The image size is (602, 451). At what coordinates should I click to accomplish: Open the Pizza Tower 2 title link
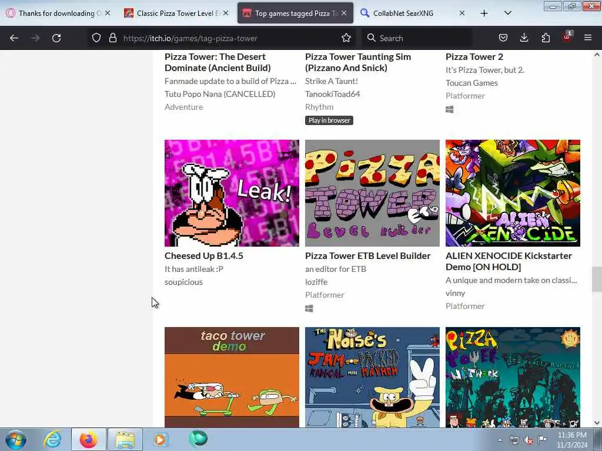pos(474,57)
